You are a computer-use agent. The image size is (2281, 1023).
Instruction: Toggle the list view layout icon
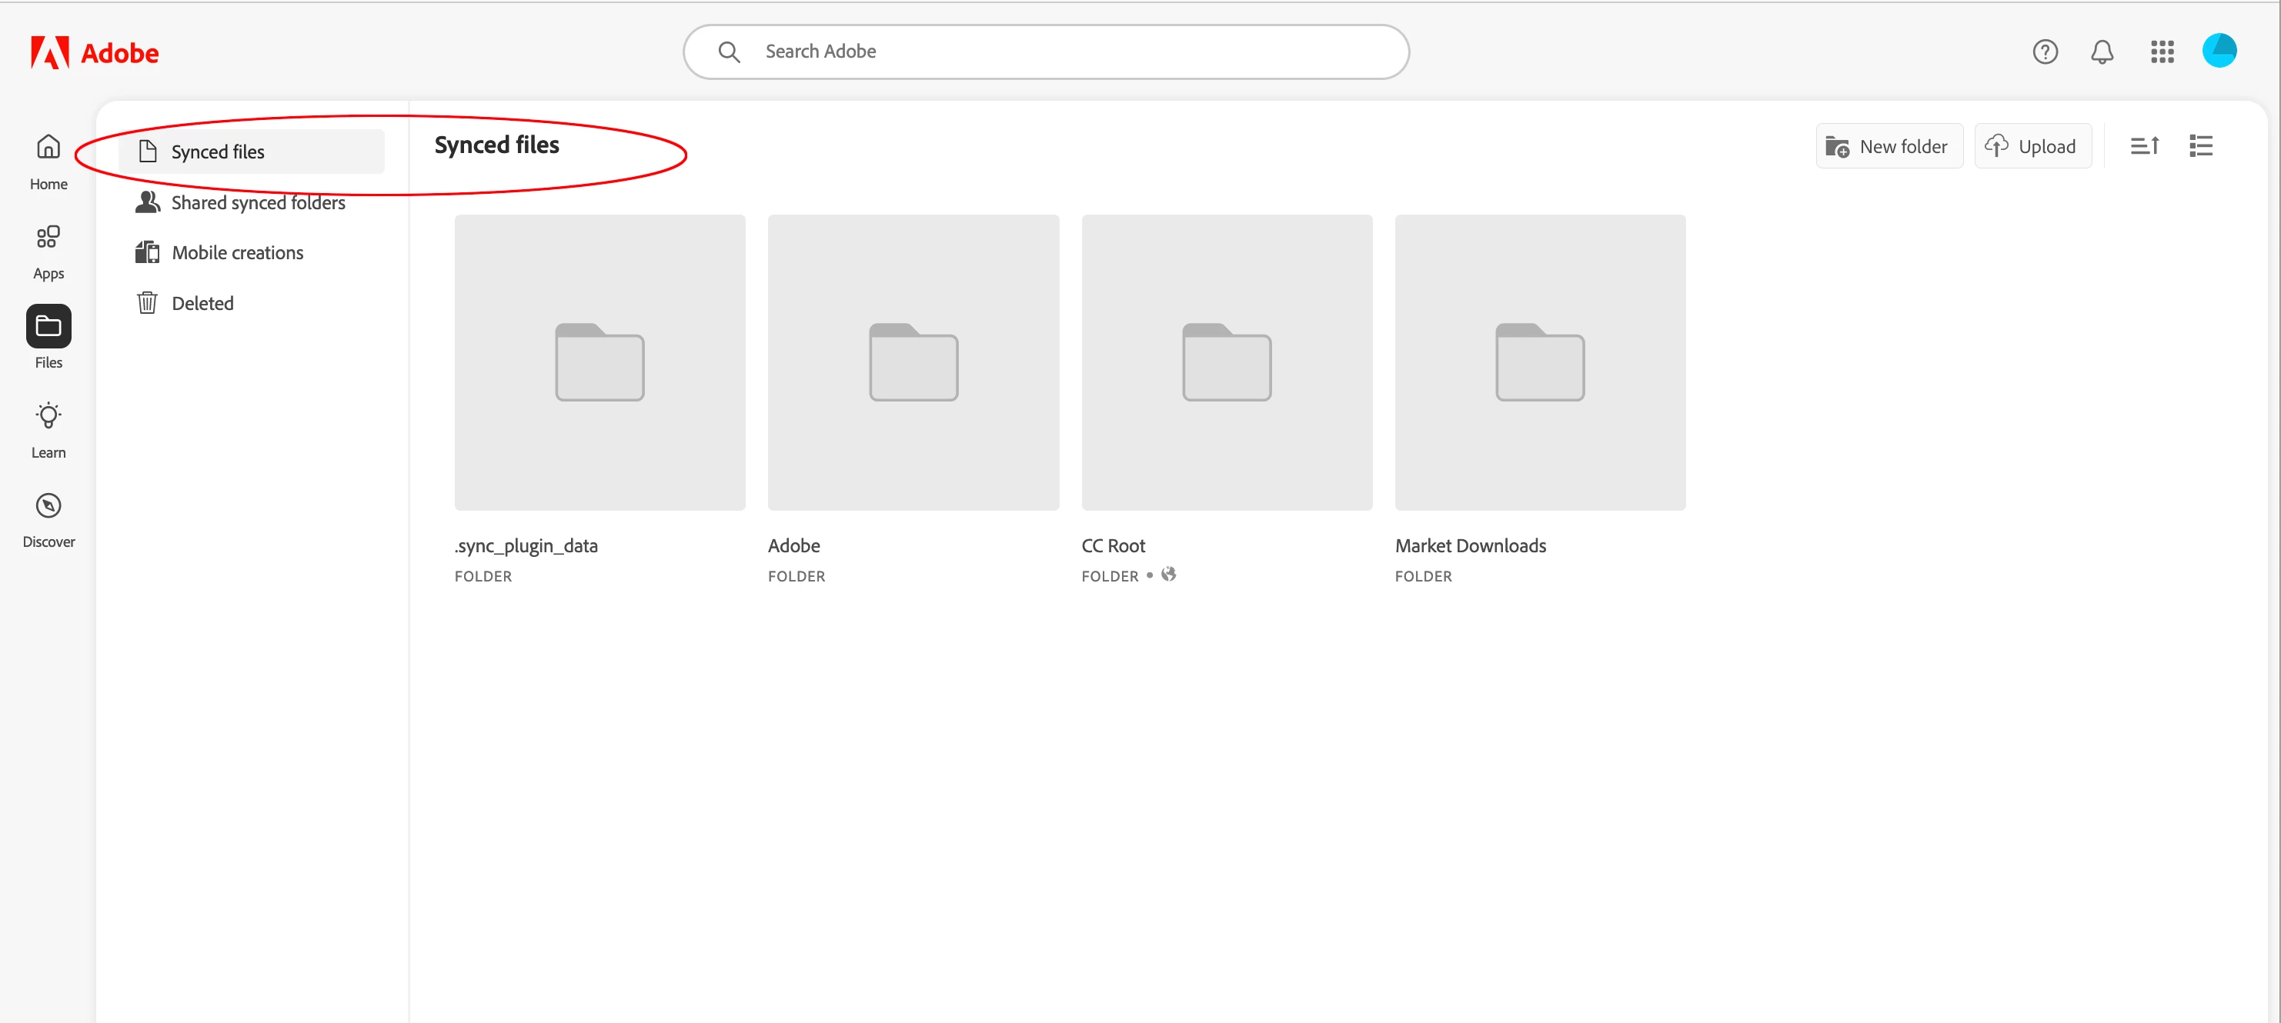coord(2200,146)
